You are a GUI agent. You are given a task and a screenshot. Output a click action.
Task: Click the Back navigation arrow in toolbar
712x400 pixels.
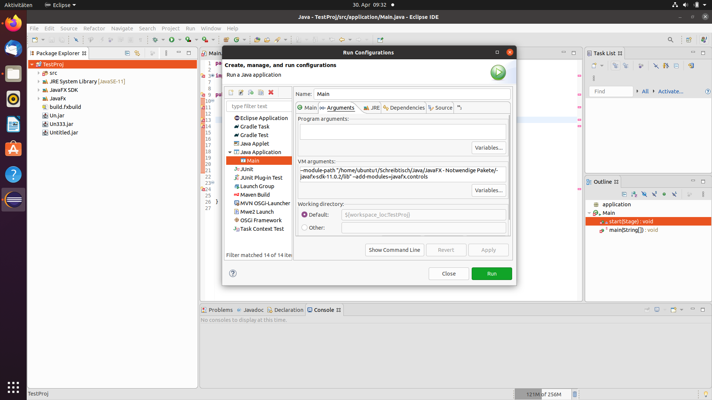coord(342,40)
